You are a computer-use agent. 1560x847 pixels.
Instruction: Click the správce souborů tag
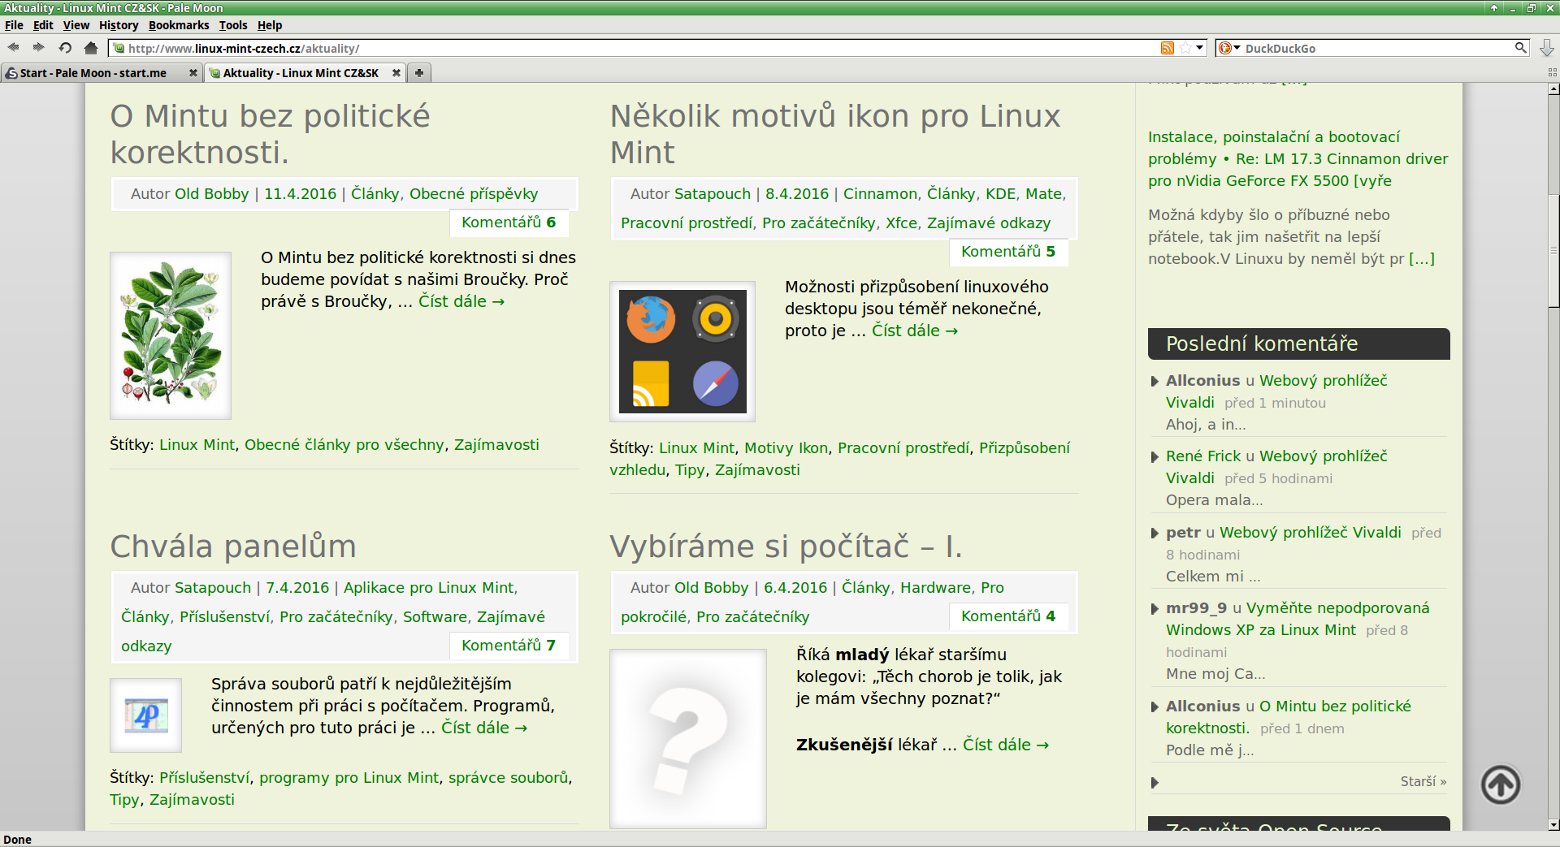click(508, 778)
